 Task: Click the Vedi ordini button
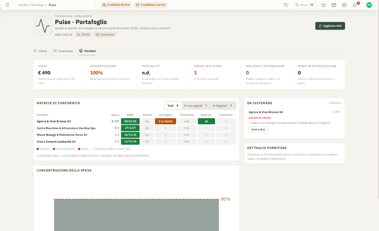[x=258, y=130]
